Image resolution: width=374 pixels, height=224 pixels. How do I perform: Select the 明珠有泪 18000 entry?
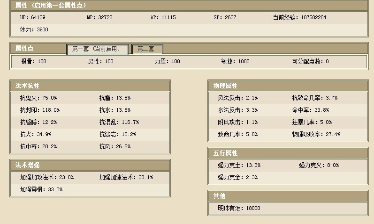pyautogui.click(x=239, y=208)
